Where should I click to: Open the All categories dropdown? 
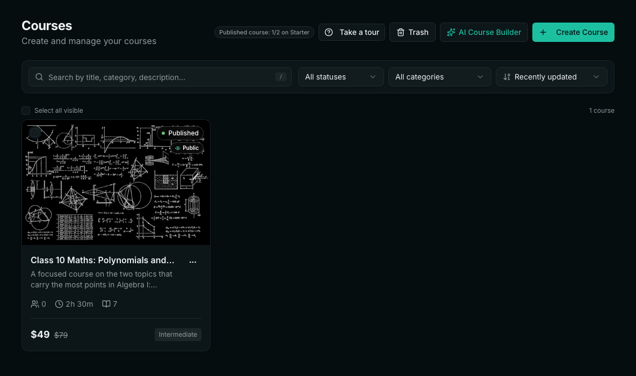coord(440,77)
